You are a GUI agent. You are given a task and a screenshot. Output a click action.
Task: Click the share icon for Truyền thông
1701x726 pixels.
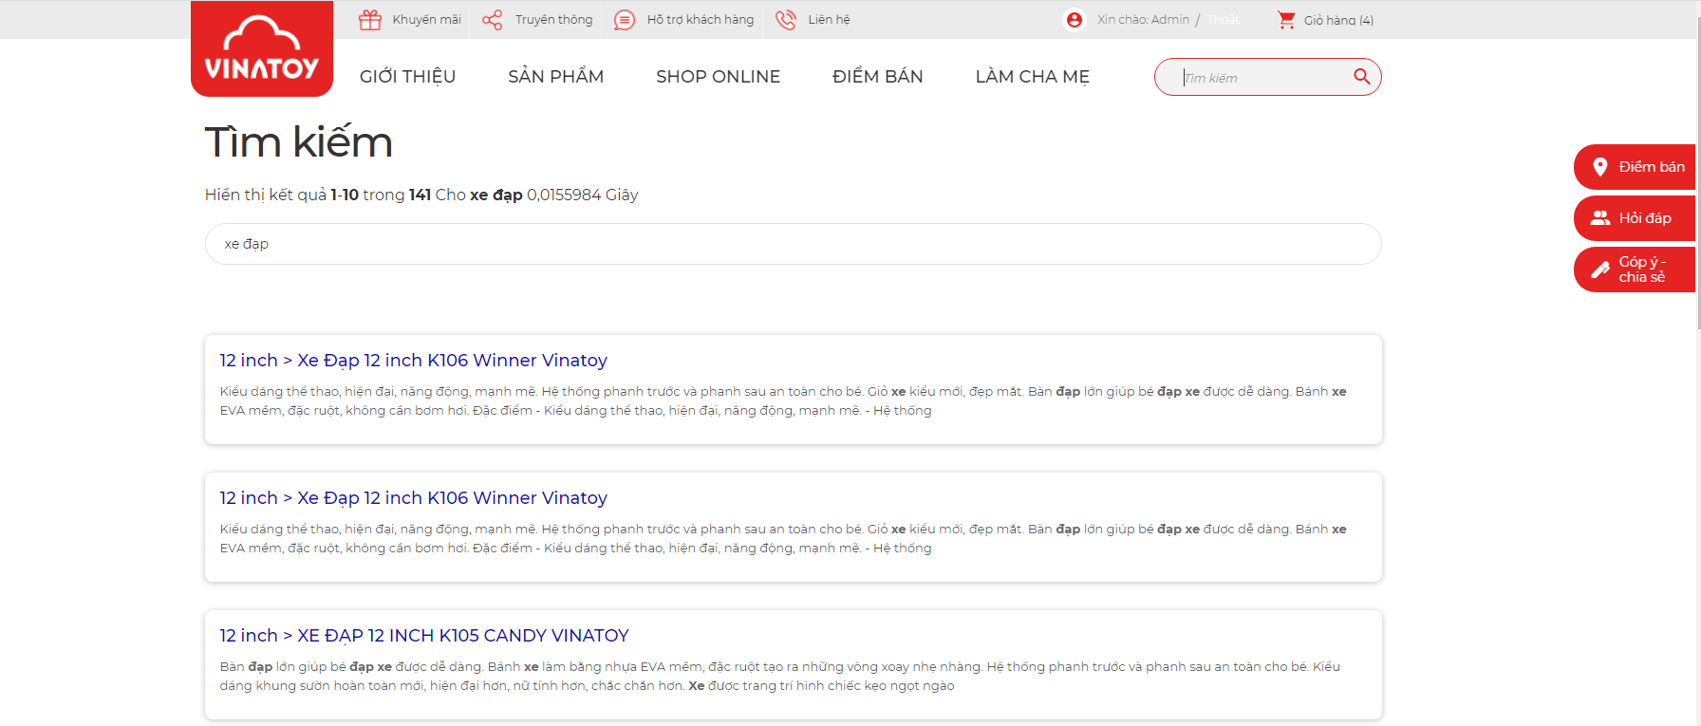(492, 20)
